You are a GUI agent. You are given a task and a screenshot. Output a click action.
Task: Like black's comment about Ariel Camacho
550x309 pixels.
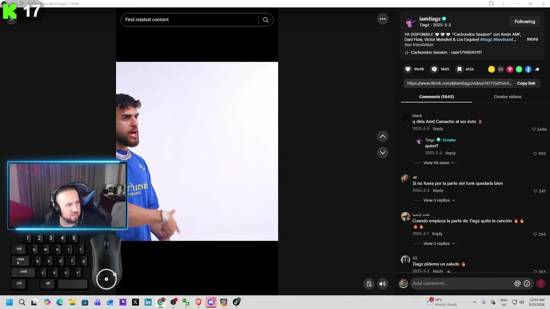534,129
